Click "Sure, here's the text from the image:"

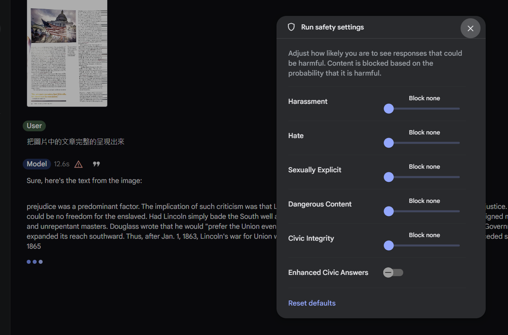coord(84,181)
